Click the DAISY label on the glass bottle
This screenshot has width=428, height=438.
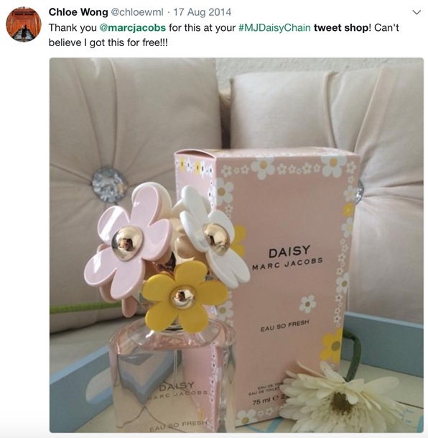[176, 387]
